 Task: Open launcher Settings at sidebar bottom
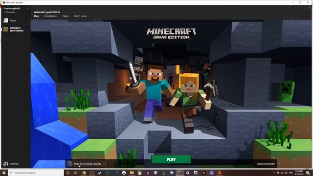point(11,164)
